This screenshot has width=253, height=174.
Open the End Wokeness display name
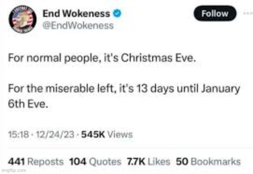[76, 13]
